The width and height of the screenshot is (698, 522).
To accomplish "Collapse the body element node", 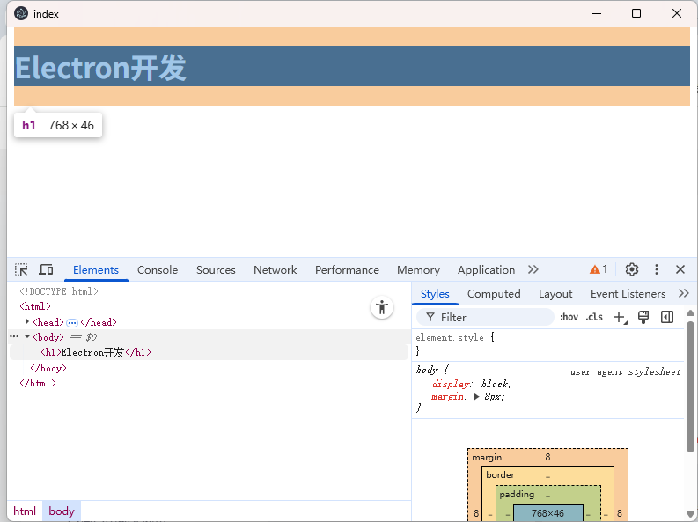I will click(27, 336).
